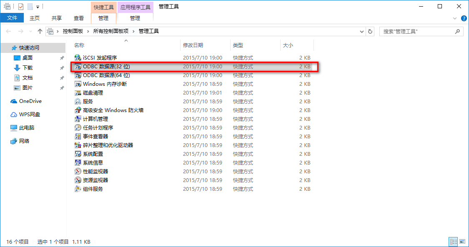Click the 服务 gear icon
The height and width of the screenshot is (247, 469).
[x=78, y=102]
